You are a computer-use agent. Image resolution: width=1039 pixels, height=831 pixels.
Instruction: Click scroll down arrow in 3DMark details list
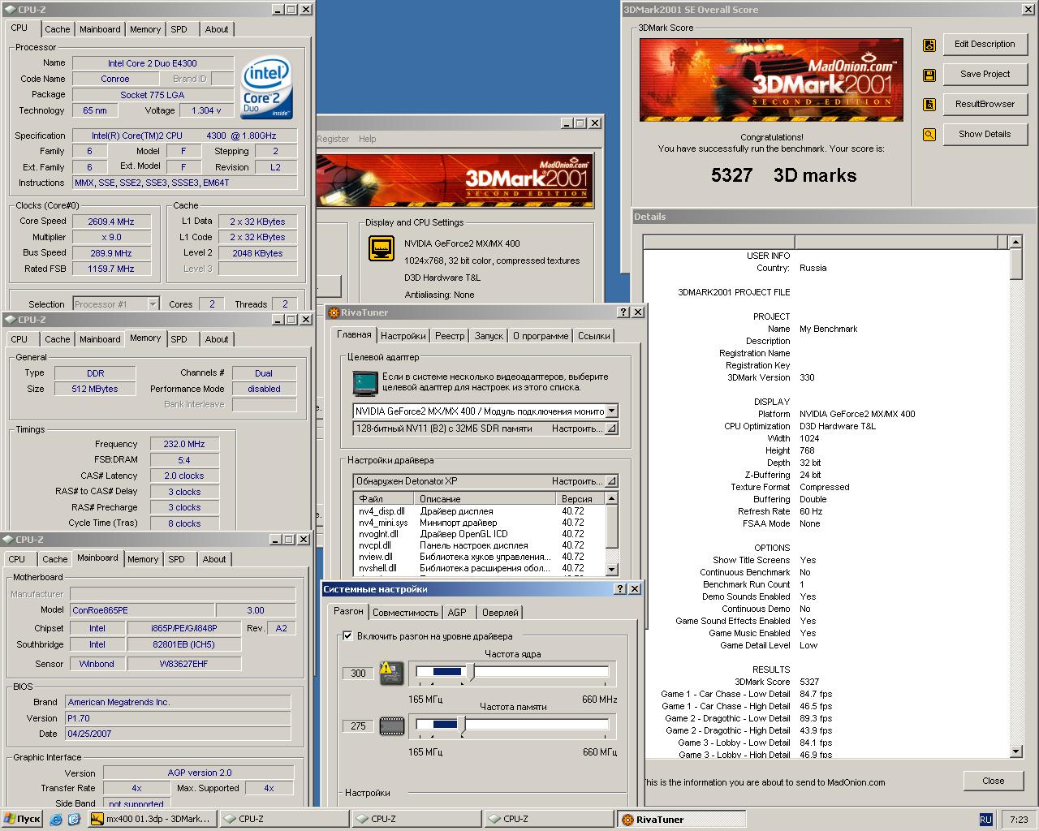[1015, 751]
